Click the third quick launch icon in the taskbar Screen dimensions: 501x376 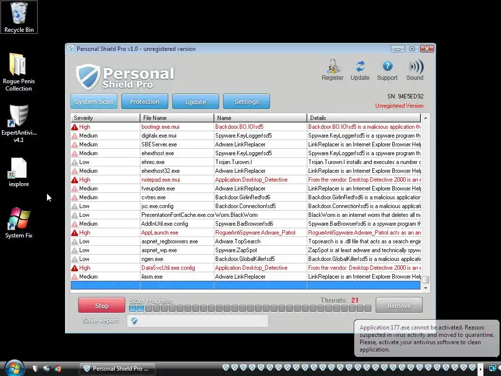point(58,368)
